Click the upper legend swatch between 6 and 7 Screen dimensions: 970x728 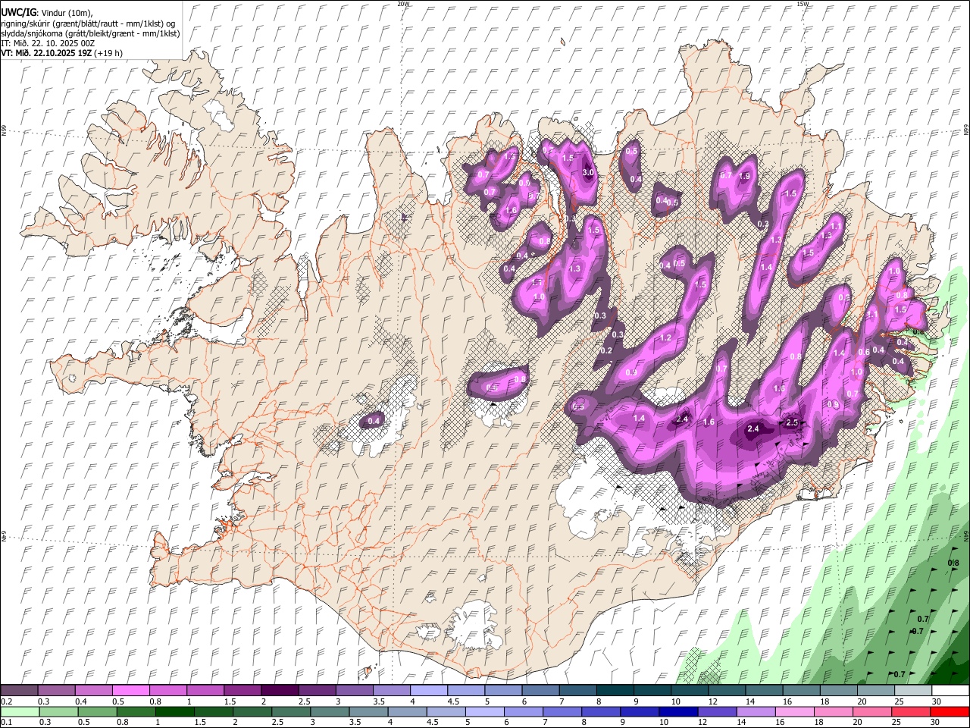(x=541, y=691)
